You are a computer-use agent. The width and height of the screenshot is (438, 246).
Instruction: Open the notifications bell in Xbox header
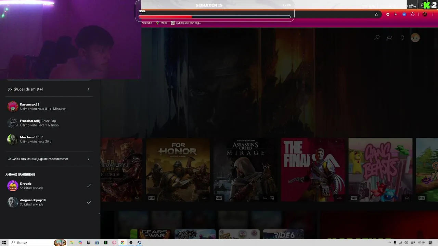(x=402, y=38)
